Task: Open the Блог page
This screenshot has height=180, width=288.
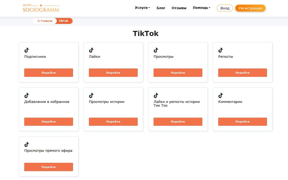Action: click(x=161, y=8)
